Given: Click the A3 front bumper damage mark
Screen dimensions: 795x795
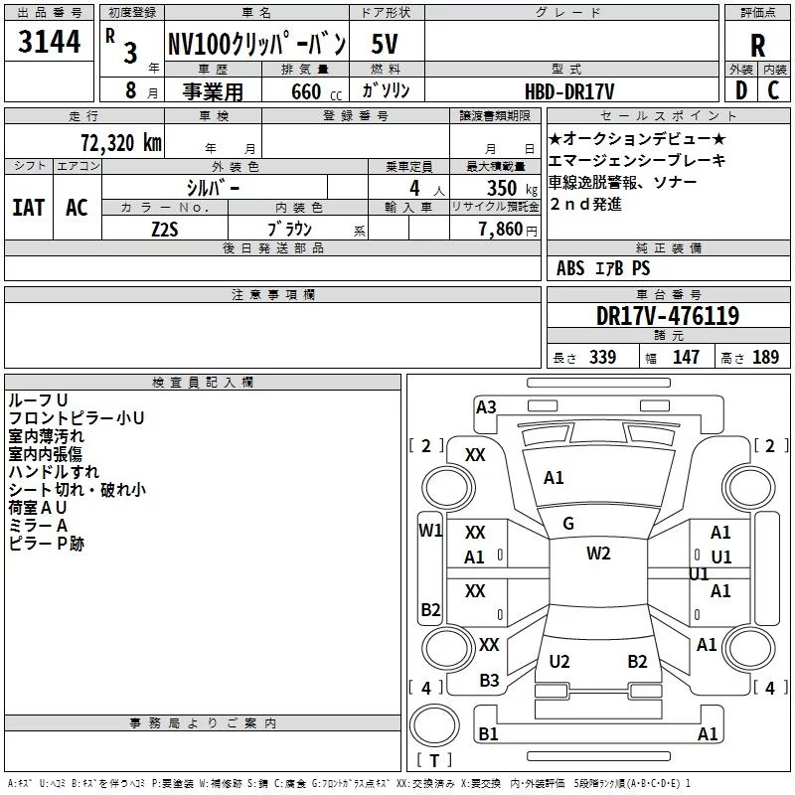Looking at the screenshot, I should 486,407.
